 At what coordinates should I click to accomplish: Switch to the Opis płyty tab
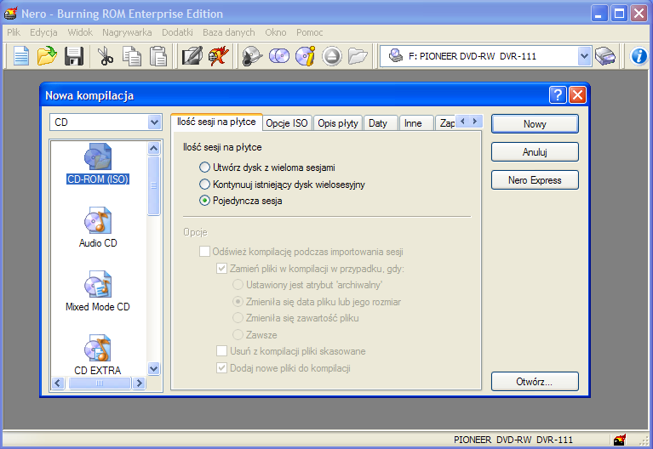pos(338,123)
